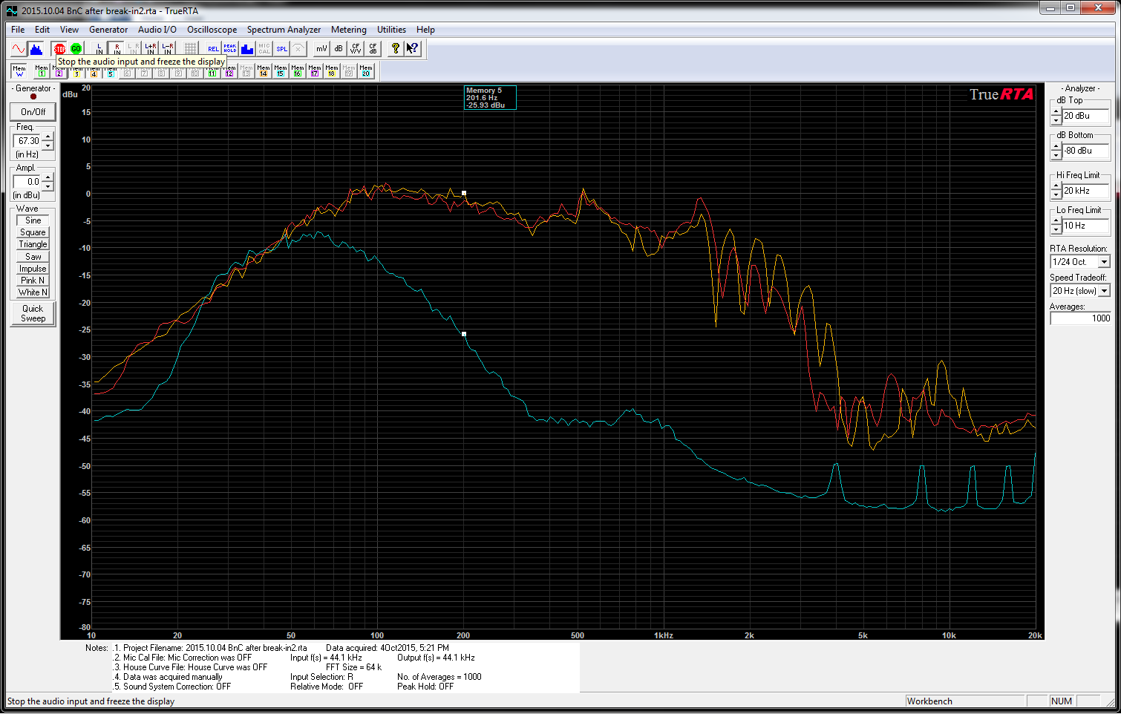1121x714 pixels.
Task: Click the CF dB crest factor icon
Action: pos(373,49)
